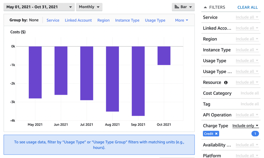Group costs by Linked Account
The width and height of the screenshot is (264, 158).
pos(78,20)
